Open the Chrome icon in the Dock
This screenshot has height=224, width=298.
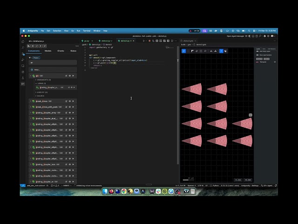[x=124, y=191]
